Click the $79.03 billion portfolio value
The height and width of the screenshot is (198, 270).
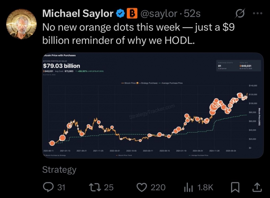tap(61, 66)
